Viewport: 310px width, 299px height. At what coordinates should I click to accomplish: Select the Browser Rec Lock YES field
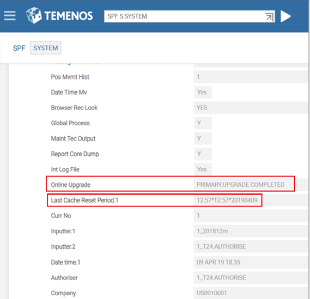[251, 108]
